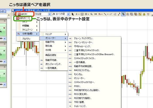153x108 pixels.
Task: Add 移動平均線 from quick list
Action: pos(53,60)
